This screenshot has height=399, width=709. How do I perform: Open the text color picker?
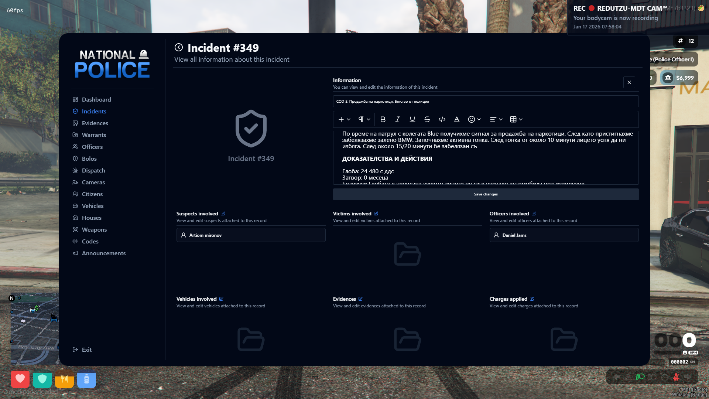click(x=457, y=119)
